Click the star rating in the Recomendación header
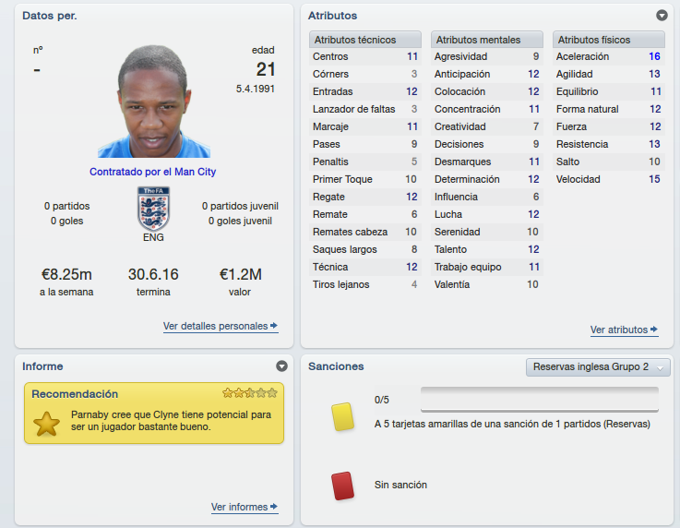The height and width of the screenshot is (528, 680). pyautogui.click(x=250, y=393)
